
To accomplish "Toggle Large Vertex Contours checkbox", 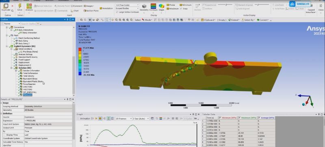I will click(117, 12).
